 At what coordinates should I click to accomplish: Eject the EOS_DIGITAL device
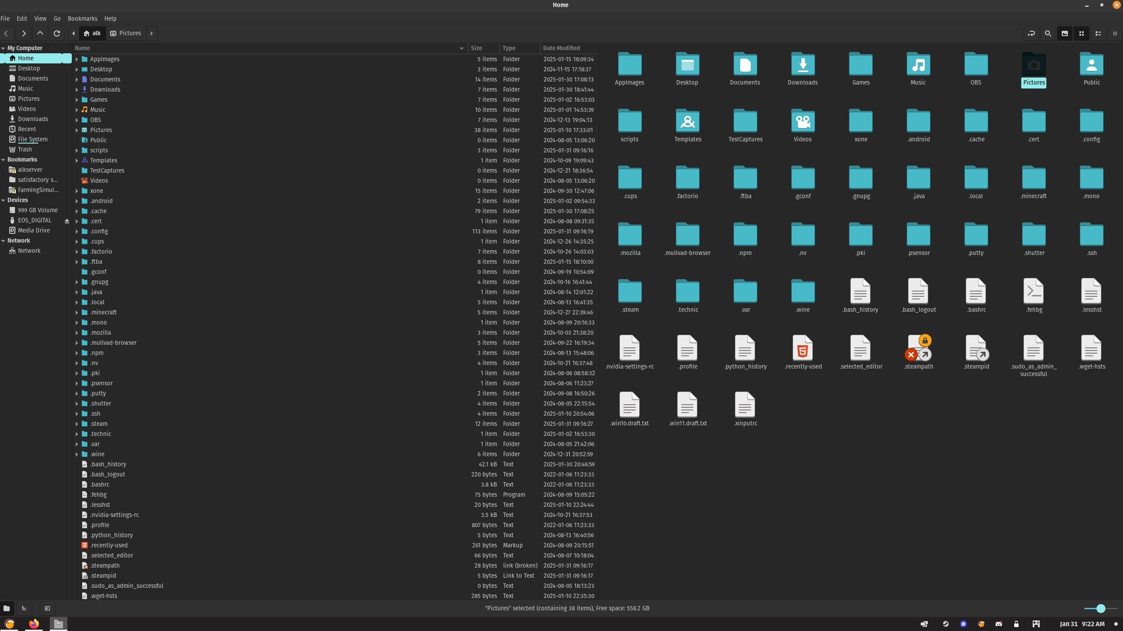click(67, 221)
